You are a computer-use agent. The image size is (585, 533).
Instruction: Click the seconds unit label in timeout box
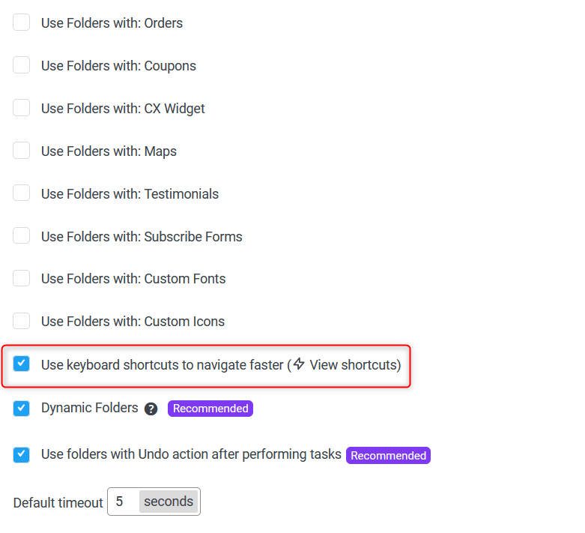click(169, 502)
